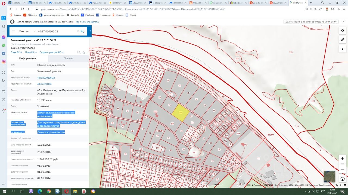Open Facebook bookmark
Screen dimensions: 348x195
pos(103,15)
